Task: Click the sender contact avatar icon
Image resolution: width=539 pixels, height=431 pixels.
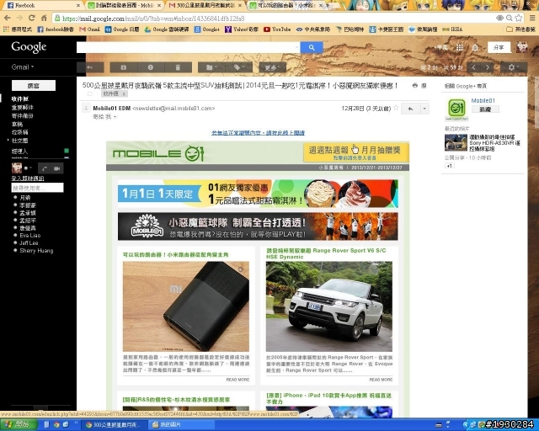Action: pos(86,109)
